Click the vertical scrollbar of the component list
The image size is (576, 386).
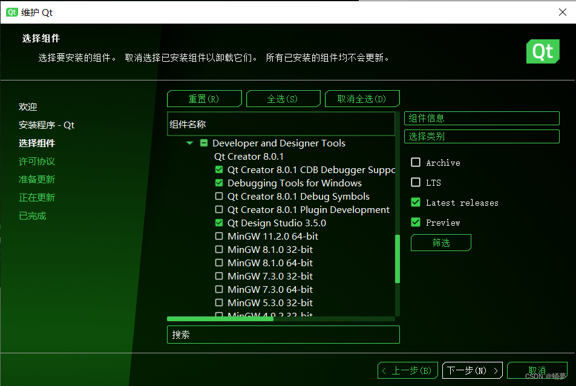tap(397, 259)
